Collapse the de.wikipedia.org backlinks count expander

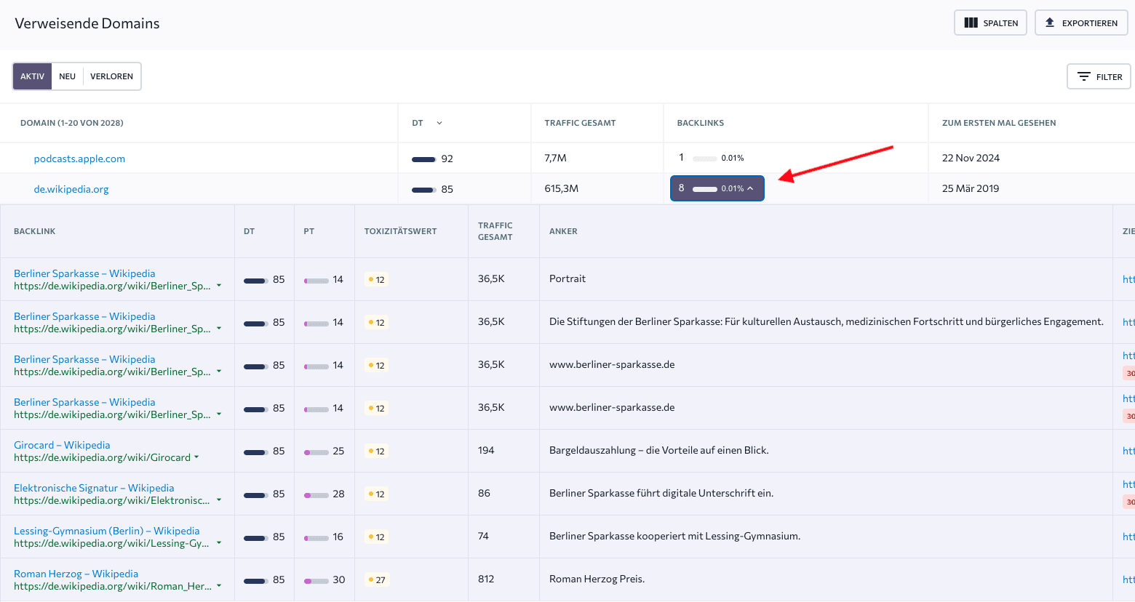coord(717,188)
